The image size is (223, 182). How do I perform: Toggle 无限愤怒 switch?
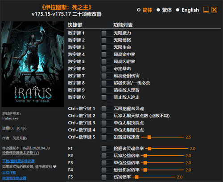[107, 40]
